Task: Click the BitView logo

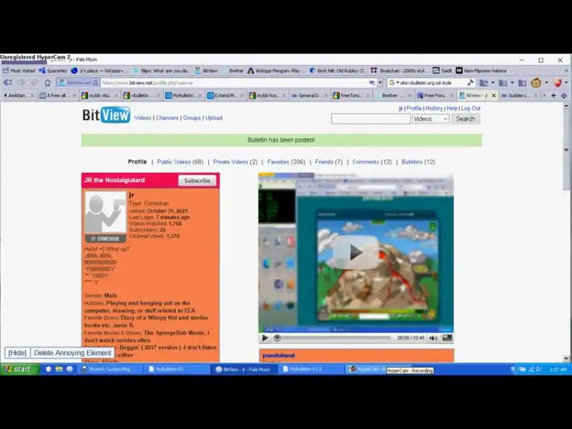Action: pyautogui.click(x=106, y=115)
